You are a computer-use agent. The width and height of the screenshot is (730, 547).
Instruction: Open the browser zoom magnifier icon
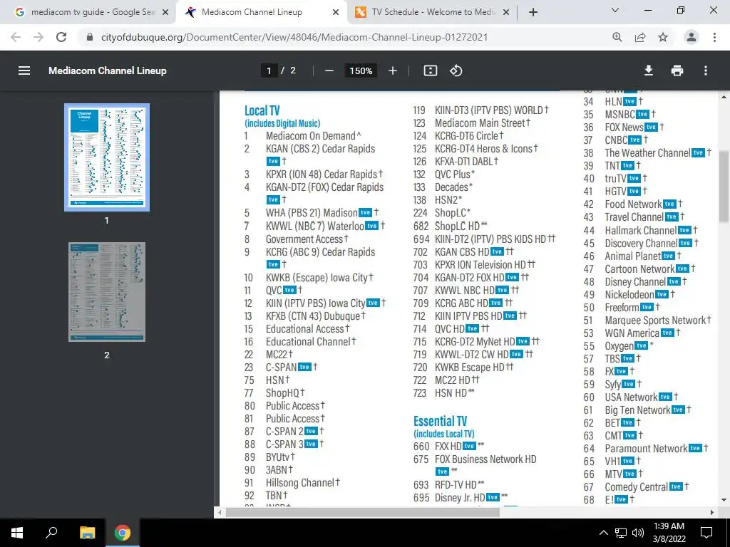point(617,37)
